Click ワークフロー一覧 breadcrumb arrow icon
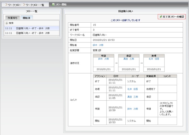 click(x=24, y=5)
